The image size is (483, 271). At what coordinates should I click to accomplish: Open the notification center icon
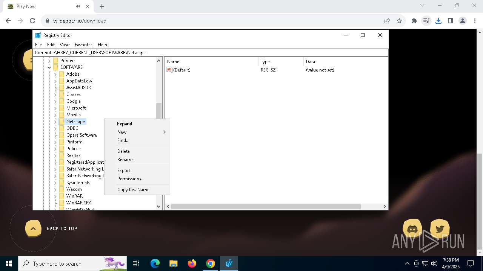(x=471, y=263)
